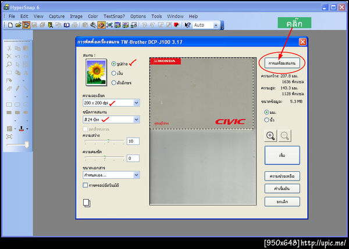Open the Options menu
This screenshot has height=249, width=349.
138,16
